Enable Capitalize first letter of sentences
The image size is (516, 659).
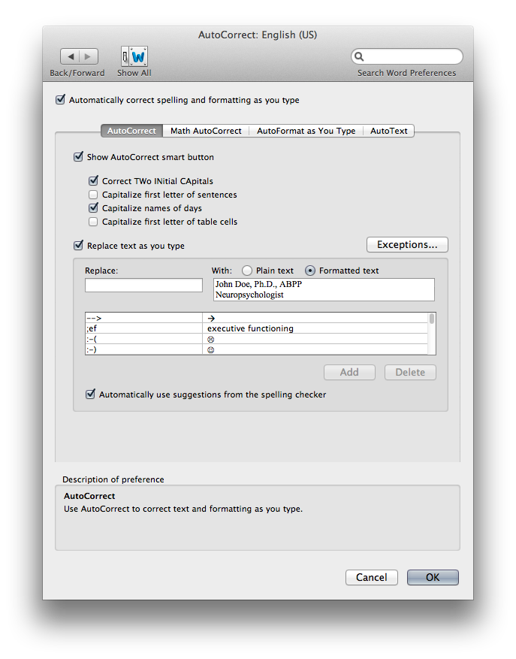click(x=93, y=195)
